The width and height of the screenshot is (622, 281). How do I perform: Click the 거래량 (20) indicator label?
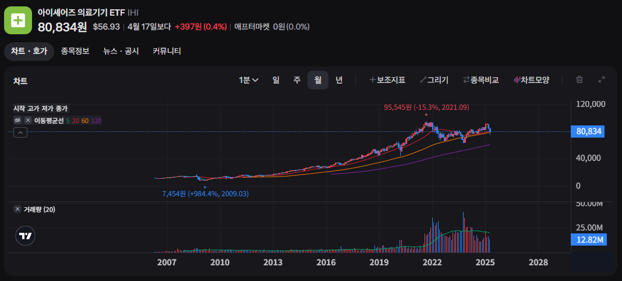pyautogui.click(x=40, y=210)
